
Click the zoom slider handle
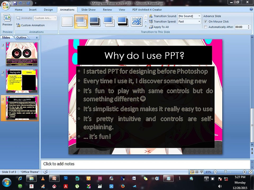225,172
